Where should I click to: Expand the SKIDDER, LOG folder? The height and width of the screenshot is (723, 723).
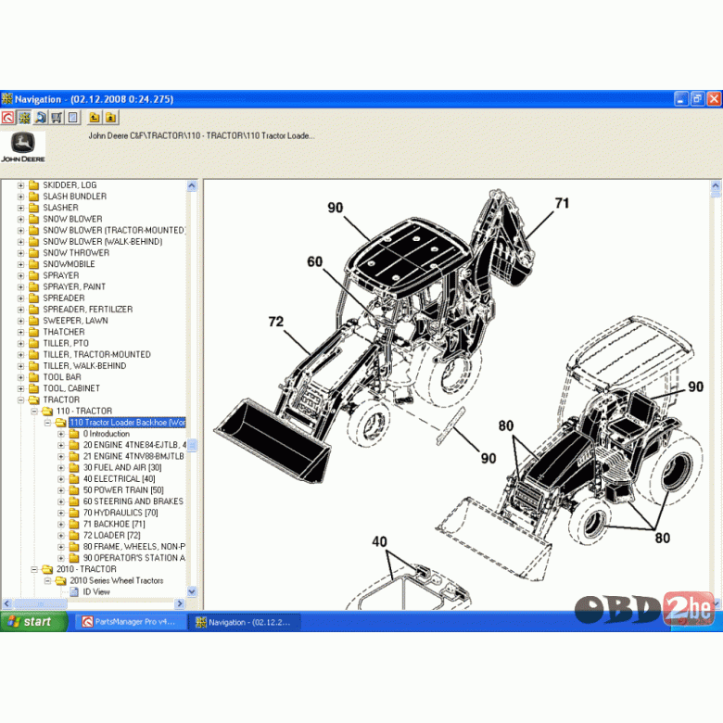click(x=20, y=185)
